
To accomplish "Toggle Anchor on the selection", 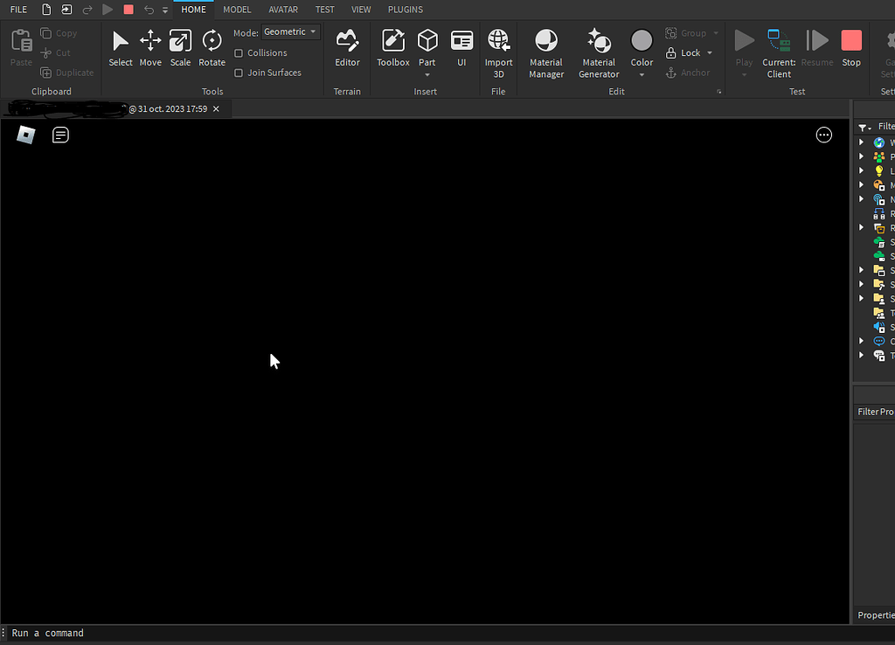I will 690,73.
